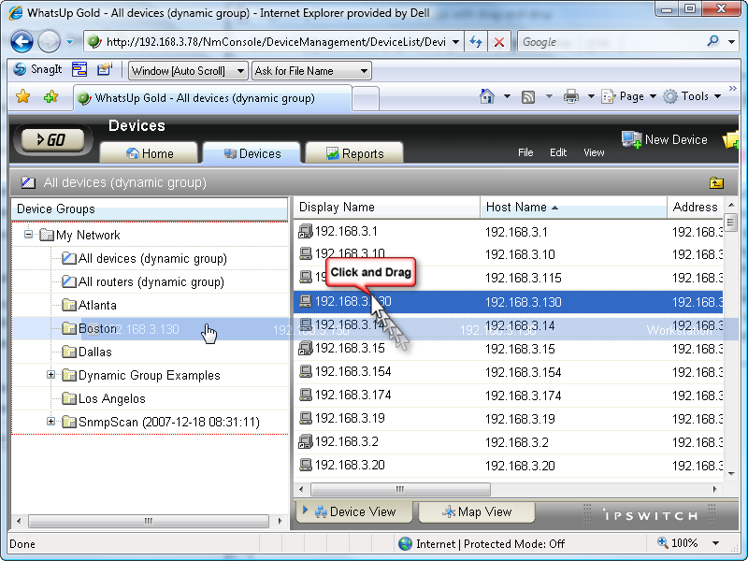Switch to the Reports tab
The width and height of the screenshot is (748, 561).
353,152
